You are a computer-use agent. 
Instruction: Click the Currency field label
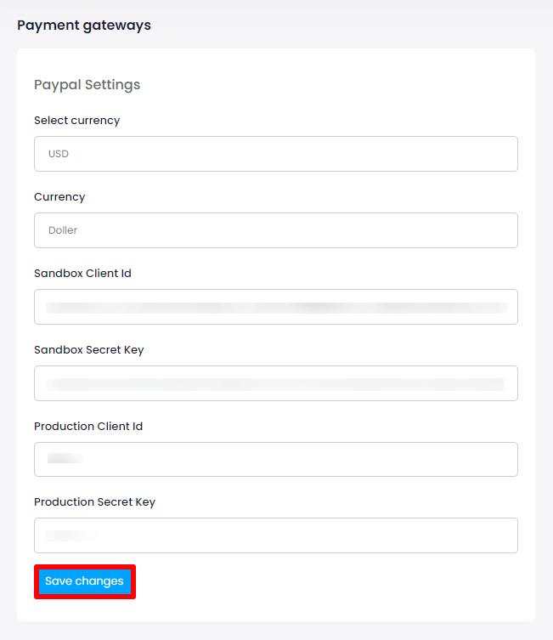pos(59,196)
